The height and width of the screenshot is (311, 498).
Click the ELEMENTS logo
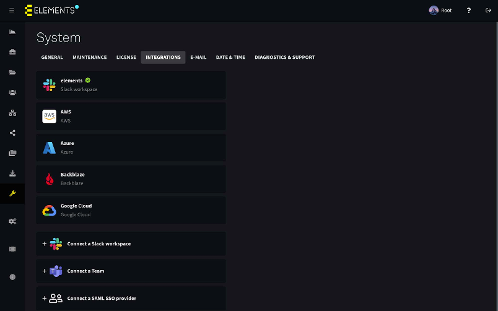(x=51, y=10)
